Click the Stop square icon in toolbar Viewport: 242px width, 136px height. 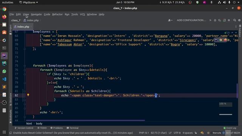229,20
